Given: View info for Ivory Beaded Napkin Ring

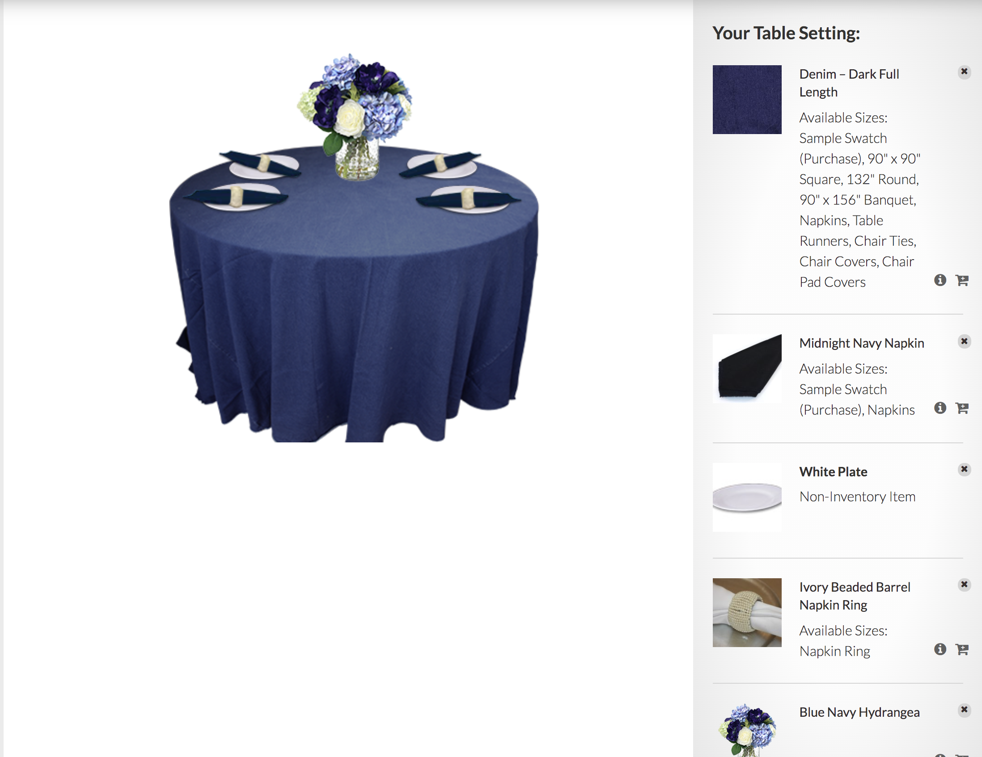Looking at the screenshot, I should (x=940, y=649).
